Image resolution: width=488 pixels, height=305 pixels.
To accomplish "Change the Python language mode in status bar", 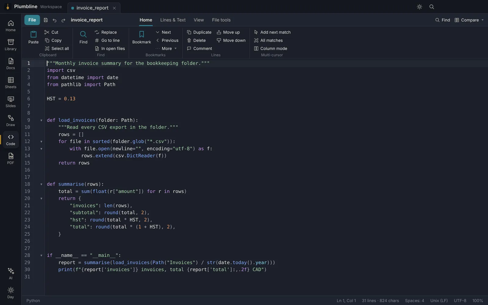I will pos(33,301).
